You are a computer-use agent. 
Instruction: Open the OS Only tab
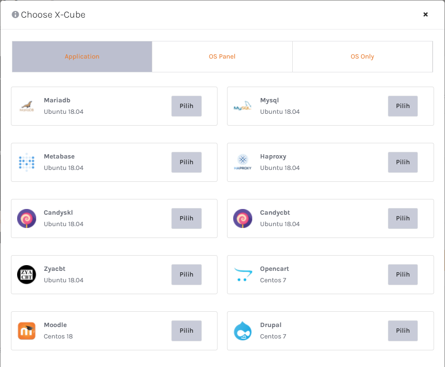pos(362,57)
